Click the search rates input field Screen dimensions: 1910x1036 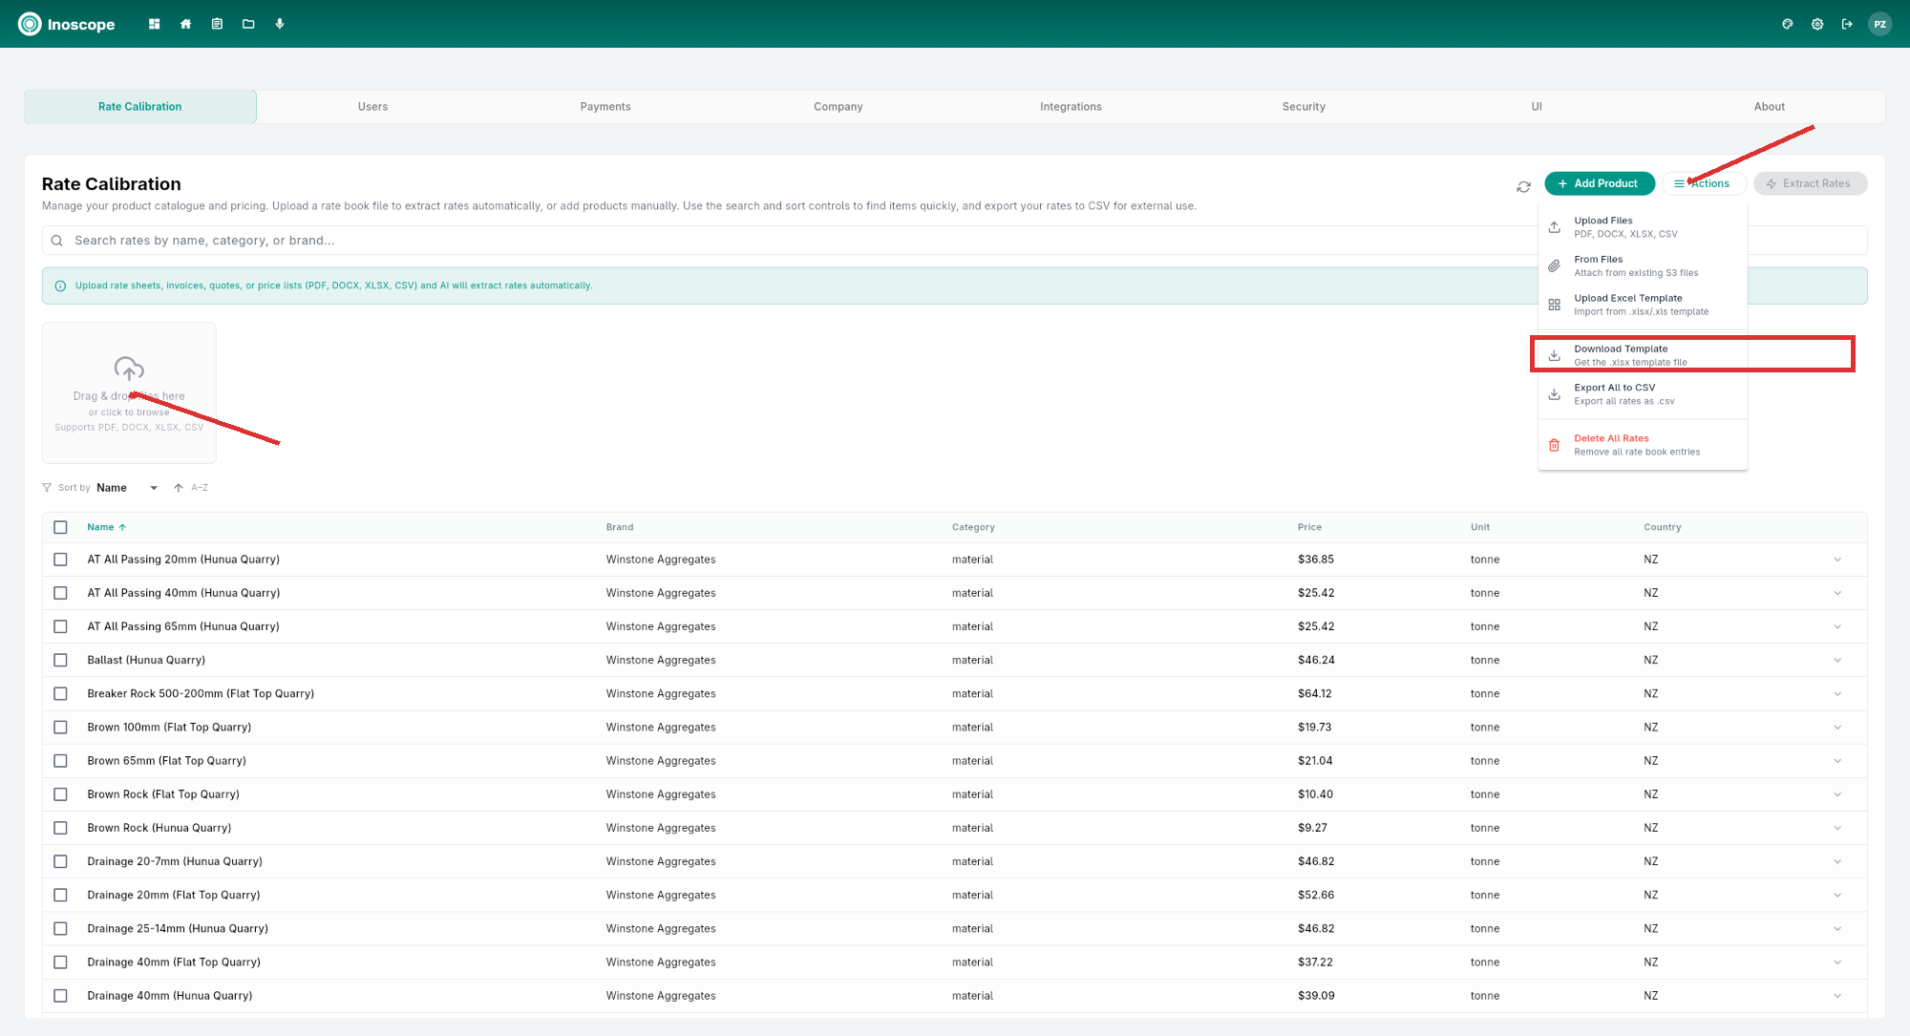(x=382, y=240)
